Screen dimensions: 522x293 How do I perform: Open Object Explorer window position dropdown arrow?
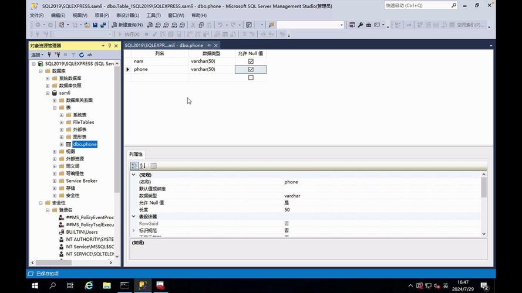point(103,46)
